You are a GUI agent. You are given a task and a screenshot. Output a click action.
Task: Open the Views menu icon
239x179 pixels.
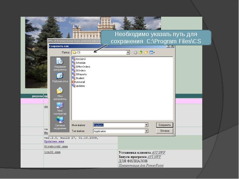(152, 53)
